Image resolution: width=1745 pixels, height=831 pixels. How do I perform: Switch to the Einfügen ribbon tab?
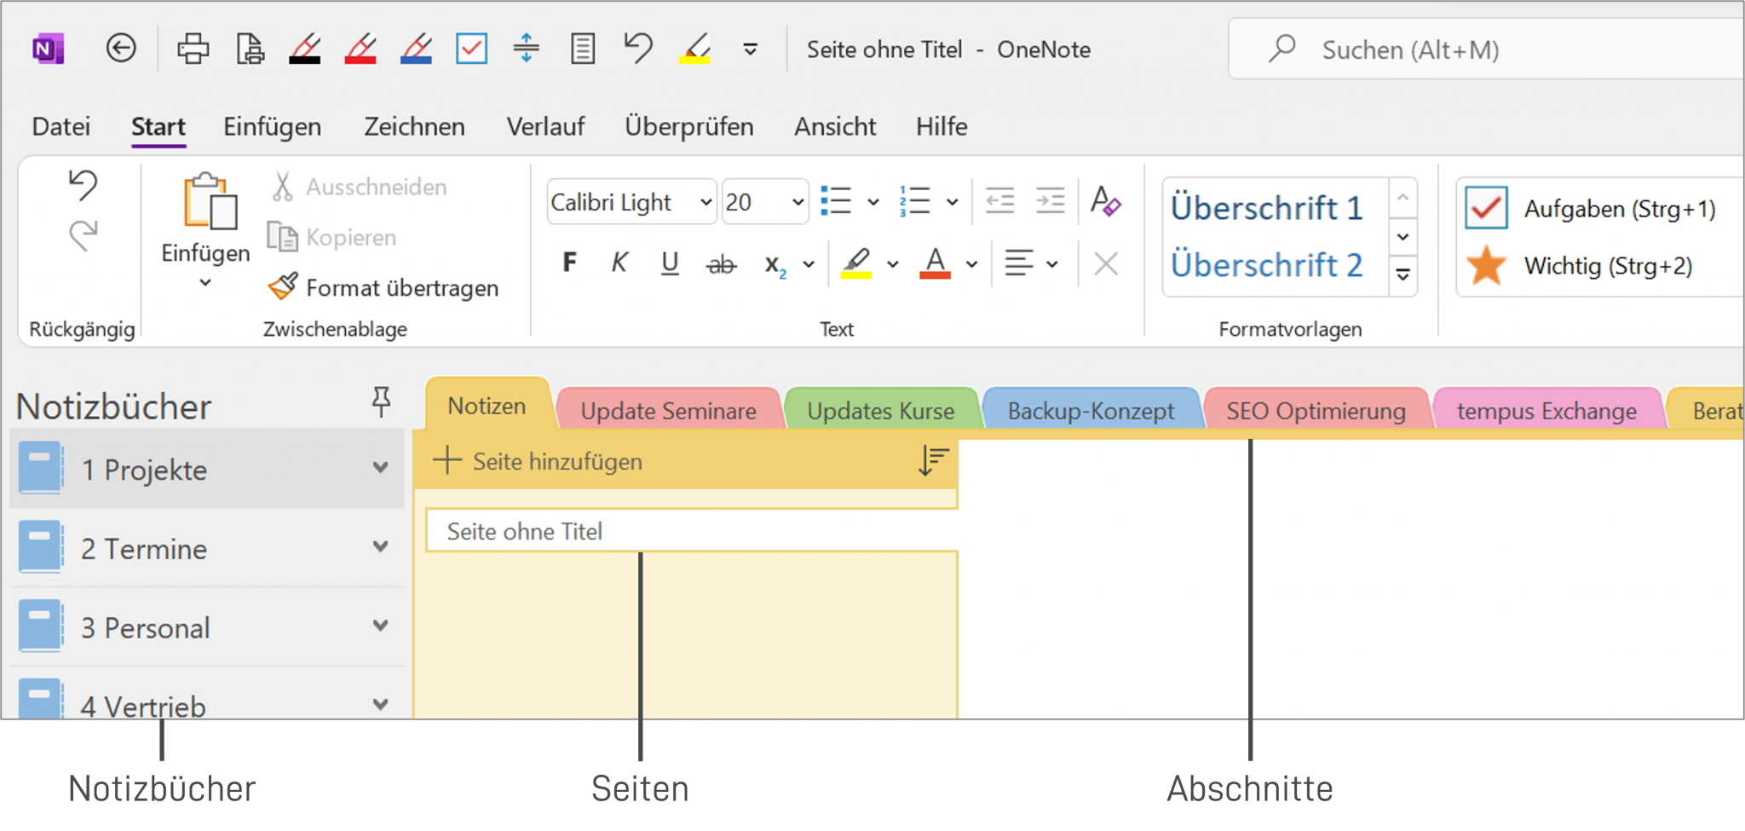tap(272, 126)
